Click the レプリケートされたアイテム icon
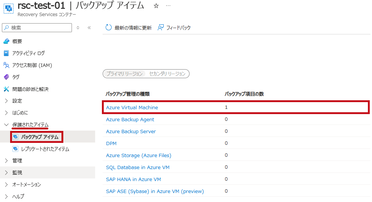 tap(15, 149)
